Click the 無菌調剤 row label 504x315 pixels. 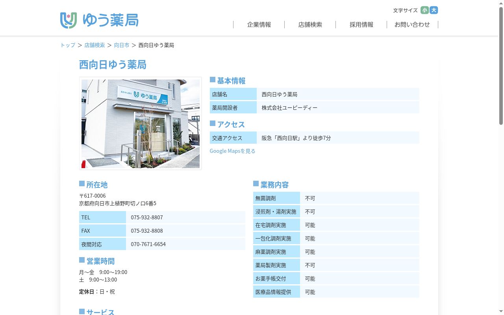[276, 198]
